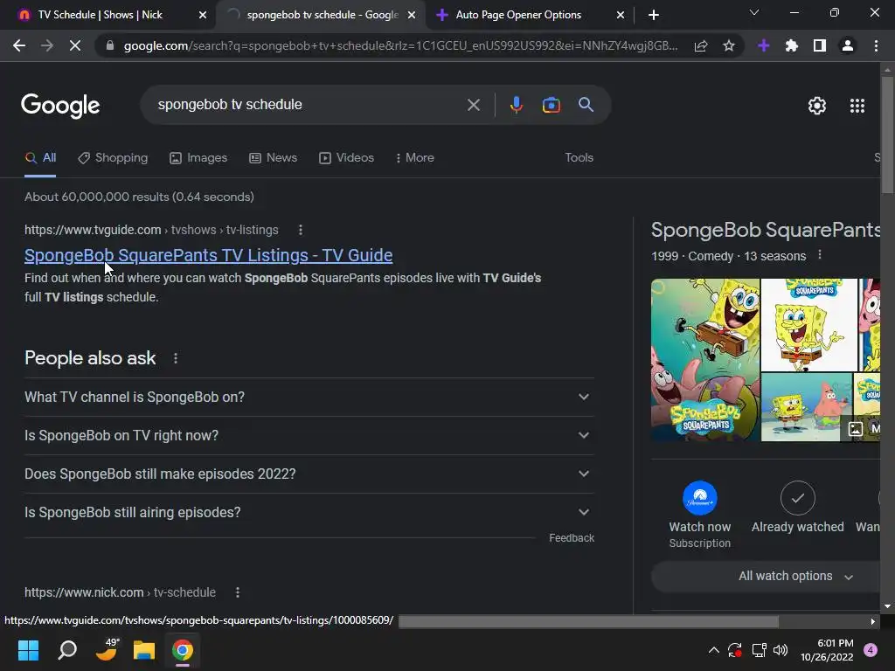This screenshot has height=671, width=895.
Task: Expand Does SpongeBob still make episodes 2022
Action: pos(309,474)
